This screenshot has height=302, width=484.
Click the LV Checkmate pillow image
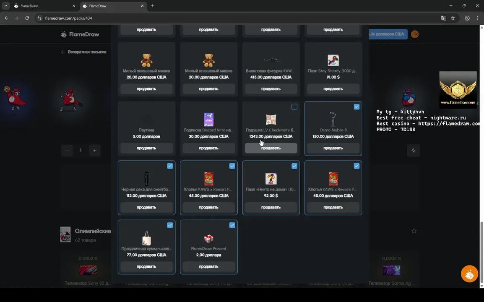point(271,120)
